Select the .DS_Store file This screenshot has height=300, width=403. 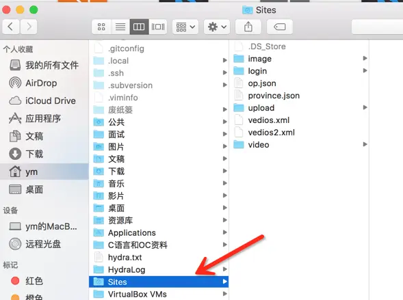(299, 46)
